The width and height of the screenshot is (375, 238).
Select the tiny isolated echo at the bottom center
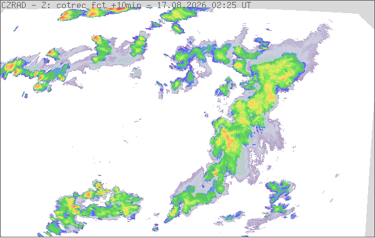[x=155, y=228]
